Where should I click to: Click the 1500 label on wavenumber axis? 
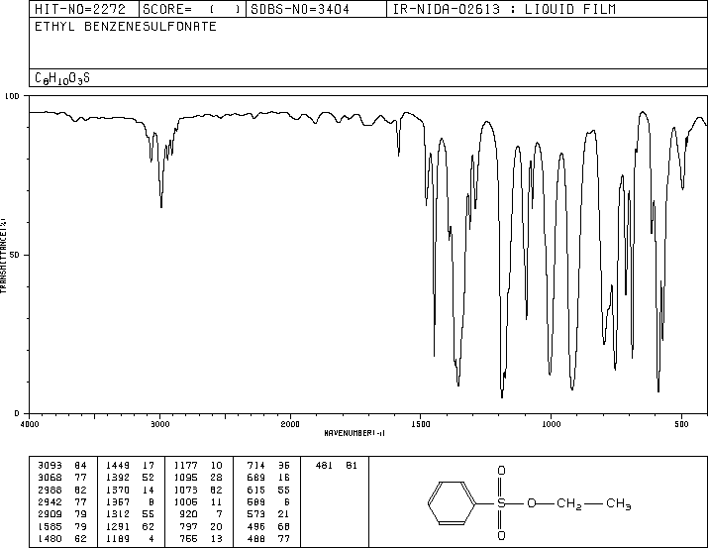tap(421, 424)
